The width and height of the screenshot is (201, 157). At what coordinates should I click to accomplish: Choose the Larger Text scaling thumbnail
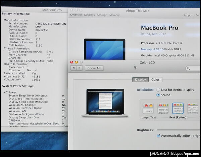pos(148,108)
